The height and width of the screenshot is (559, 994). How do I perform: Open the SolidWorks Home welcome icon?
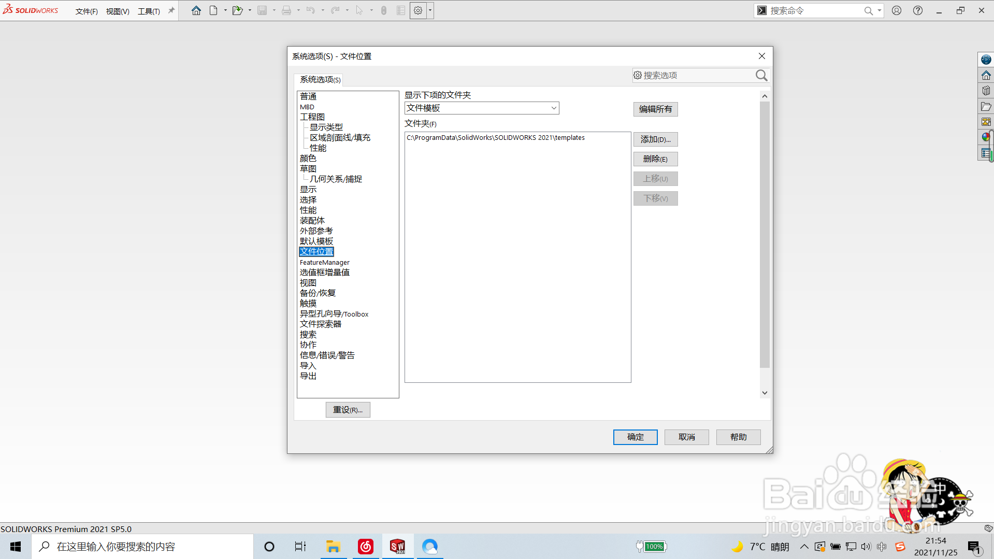[x=196, y=10]
